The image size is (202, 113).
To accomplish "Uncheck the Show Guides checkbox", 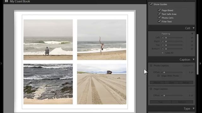I will (x=151, y=4).
